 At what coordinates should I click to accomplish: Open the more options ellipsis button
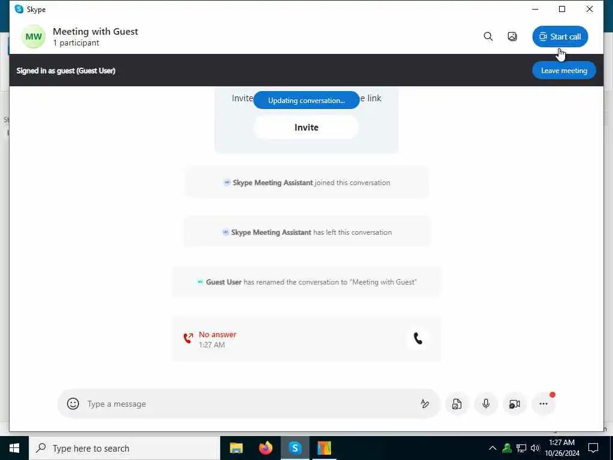click(x=544, y=404)
